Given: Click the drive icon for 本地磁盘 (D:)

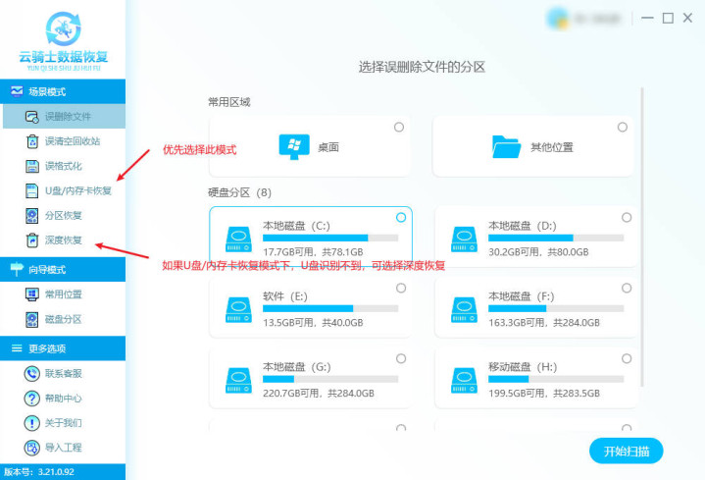Looking at the screenshot, I should [x=464, y=240].
